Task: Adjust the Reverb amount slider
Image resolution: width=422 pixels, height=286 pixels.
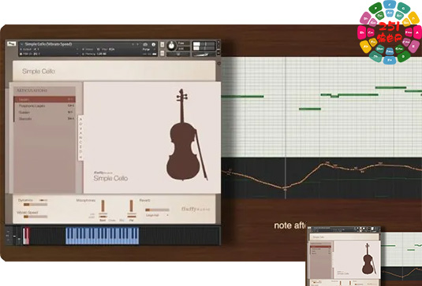Action: click(157, 210)
